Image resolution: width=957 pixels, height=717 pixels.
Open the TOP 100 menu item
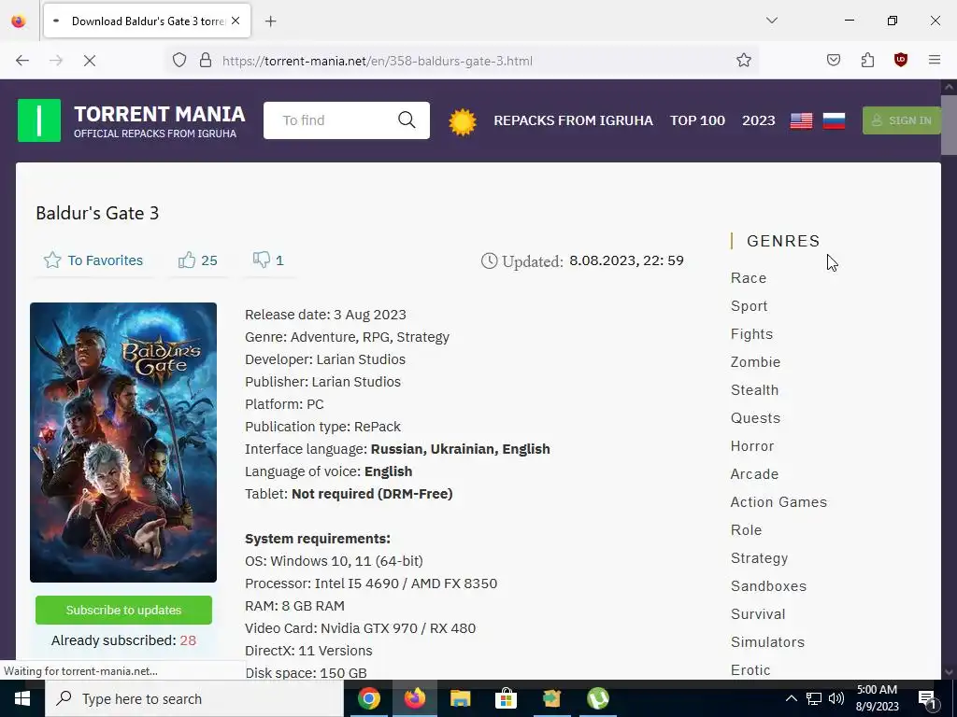click(x=697, y=120)
